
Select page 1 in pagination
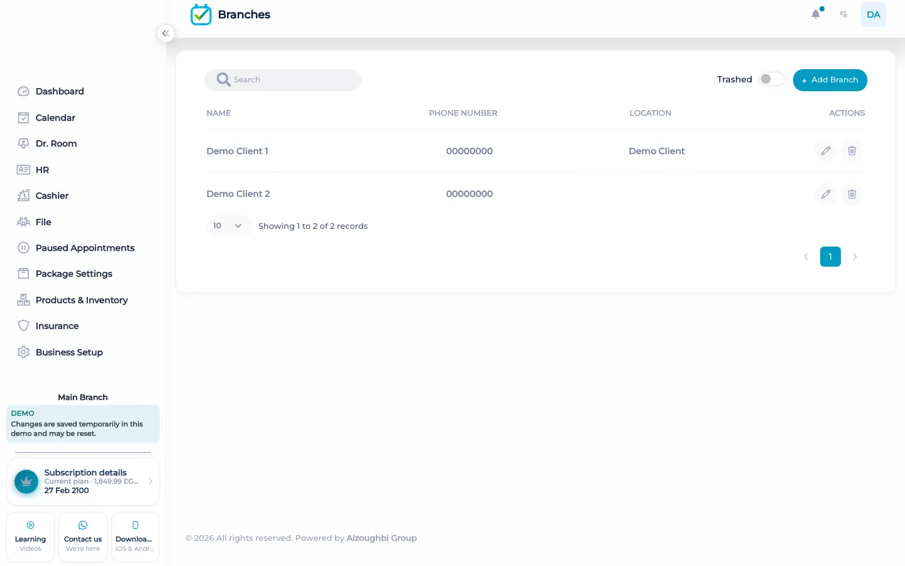(x=830, y=257)
